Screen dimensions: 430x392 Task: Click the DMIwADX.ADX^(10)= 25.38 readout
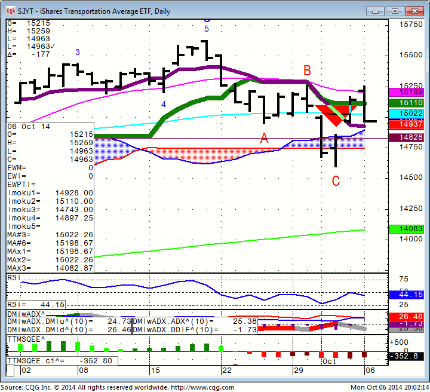pyautogui.click(x=195, y=321)
